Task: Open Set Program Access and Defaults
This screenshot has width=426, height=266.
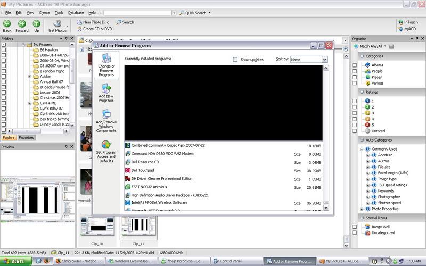Action: pos(106,152)
